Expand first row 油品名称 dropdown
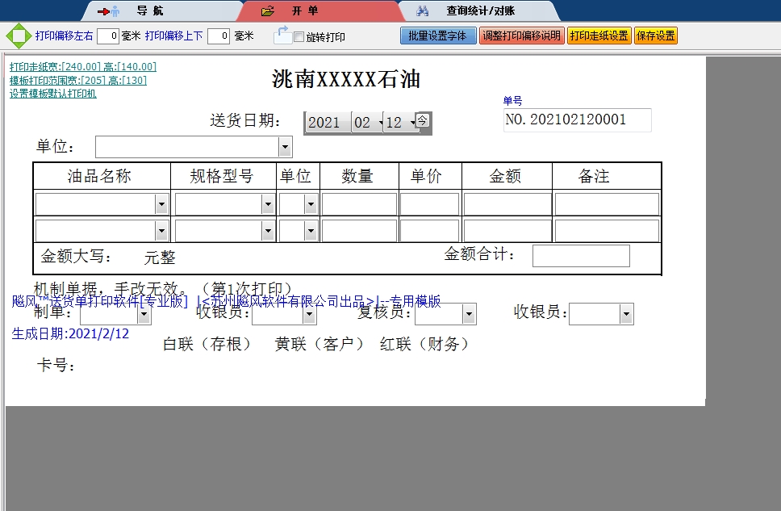The width and height of the screenshot is (781, 511). point(161,205)
